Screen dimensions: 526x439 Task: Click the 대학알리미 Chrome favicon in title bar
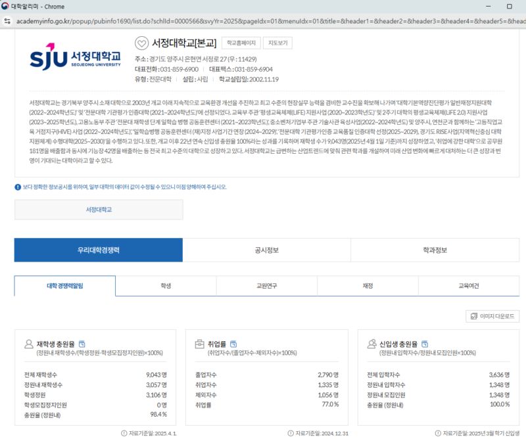point(5,7)
